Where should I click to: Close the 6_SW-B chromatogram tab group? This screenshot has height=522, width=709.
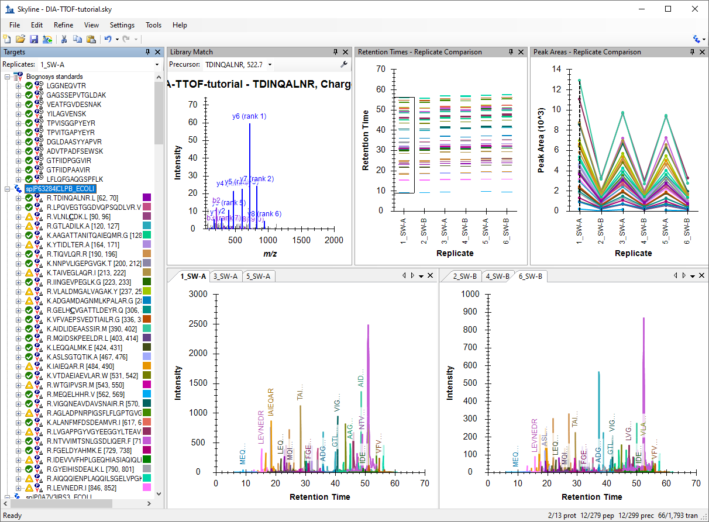[x=701, y=276]
